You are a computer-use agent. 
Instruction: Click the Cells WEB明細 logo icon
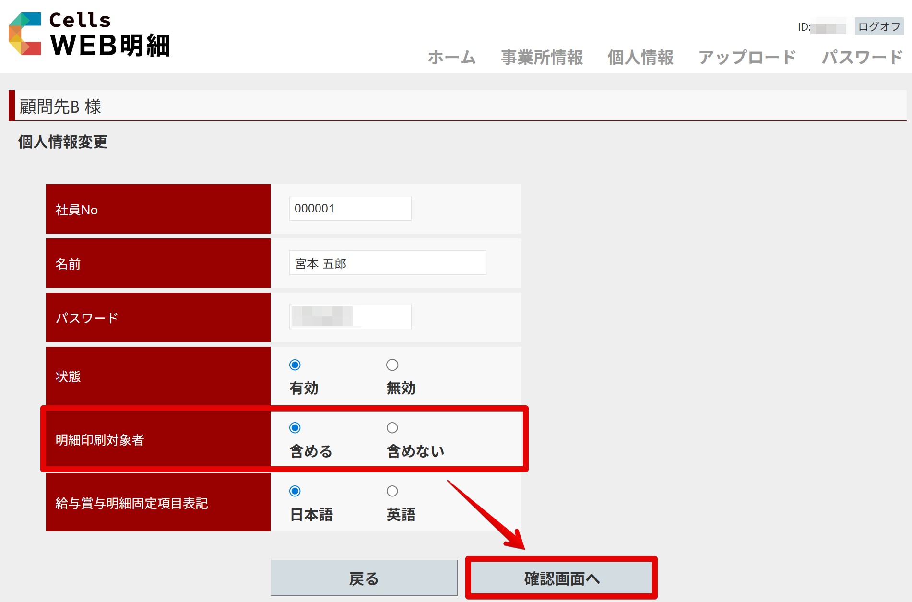tap(25, 34)
